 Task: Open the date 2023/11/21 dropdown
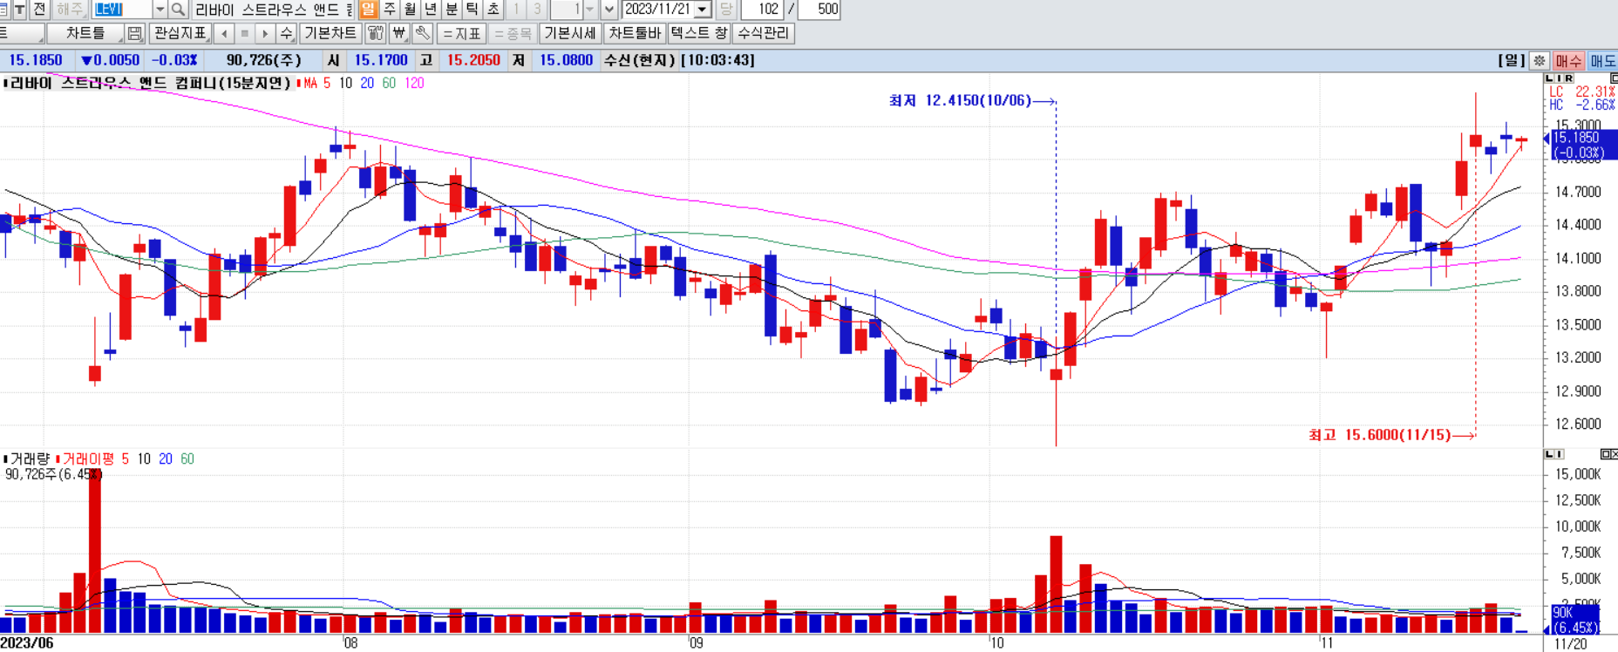702,10
